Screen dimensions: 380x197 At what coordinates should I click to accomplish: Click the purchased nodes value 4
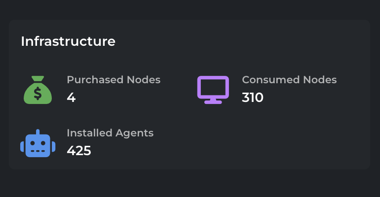tap(71, 98)
